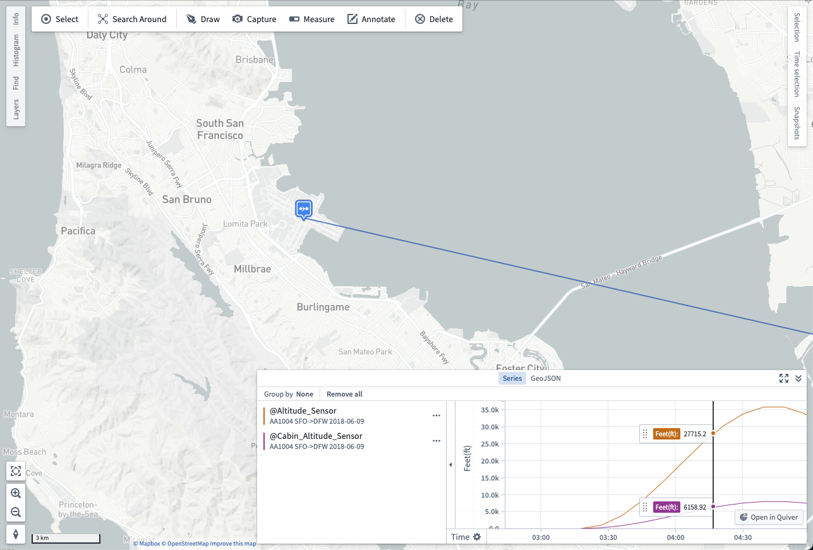Click Open in Quiver button
813x550 pixels.
tap(769, 517)
